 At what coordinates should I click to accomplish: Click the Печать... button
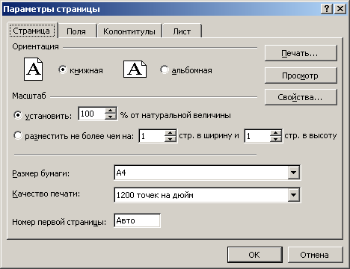[x=301, y=53]
